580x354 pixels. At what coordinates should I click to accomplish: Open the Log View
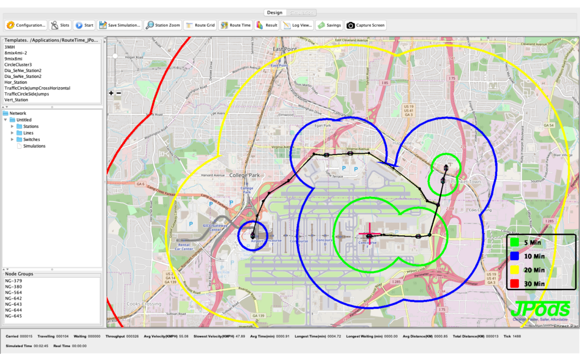tap(298, 25)
